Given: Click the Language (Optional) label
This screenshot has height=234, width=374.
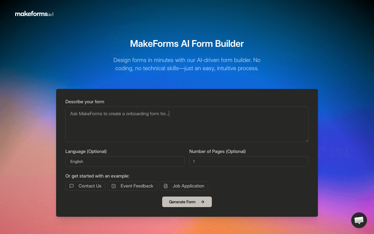Looking at the screenshot, I should [x=86, y=152].
